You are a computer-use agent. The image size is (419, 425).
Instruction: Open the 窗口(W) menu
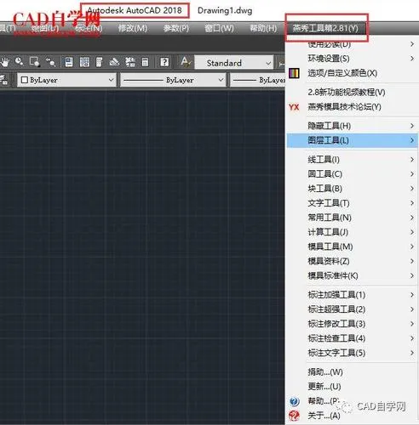tap(219, 28)
